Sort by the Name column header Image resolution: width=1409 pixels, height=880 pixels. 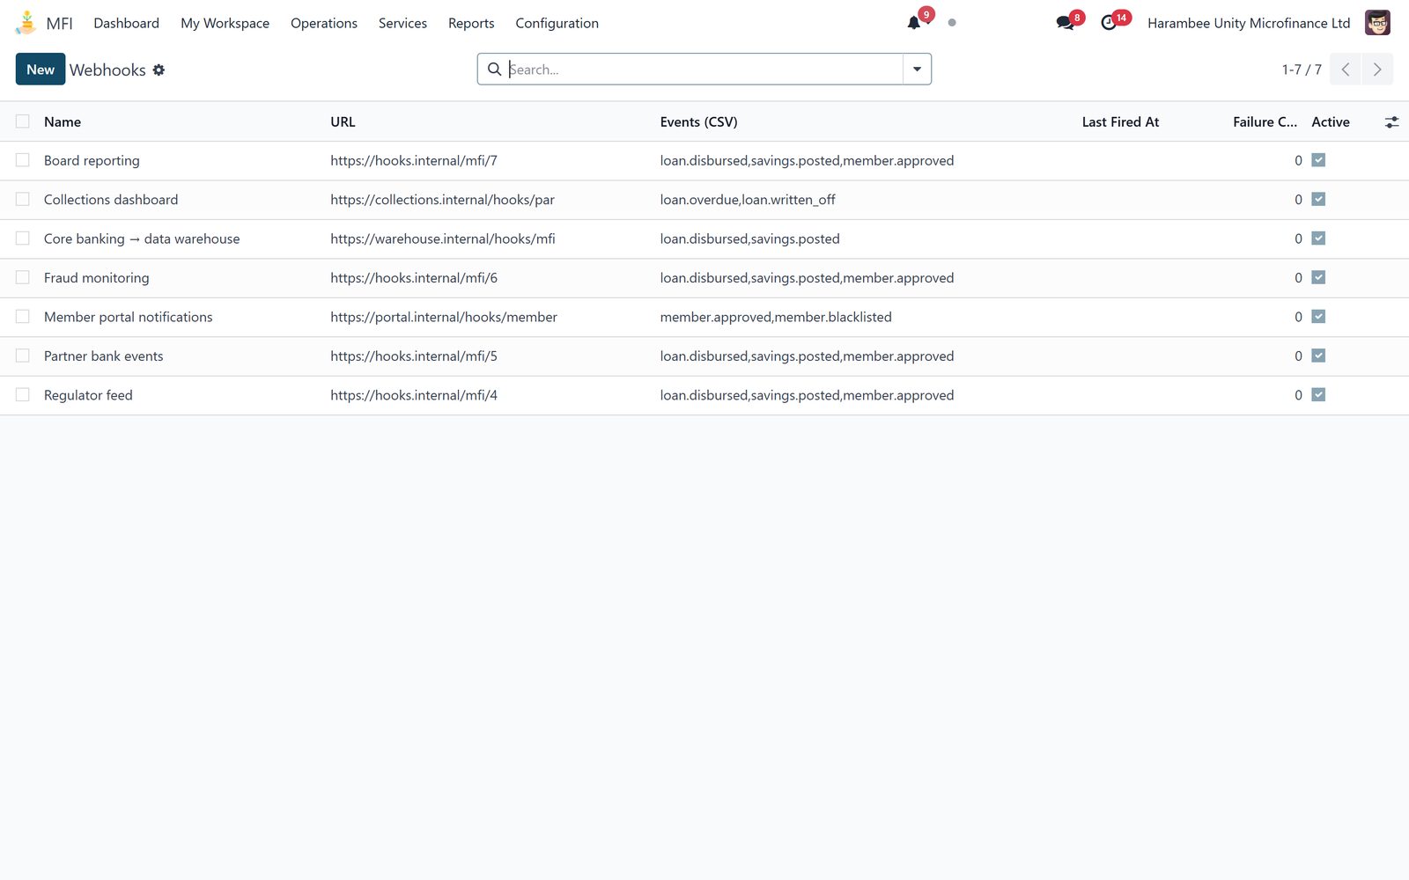63,122
